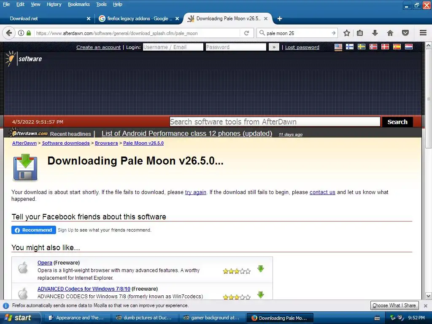Click the search magnifier icon in search box

pyautogui.click(x=262, y=33)
